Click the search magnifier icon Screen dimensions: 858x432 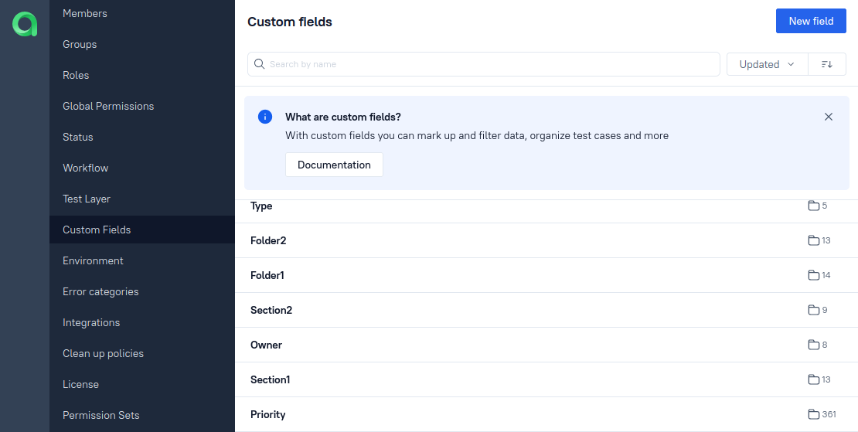pos(260,64)
